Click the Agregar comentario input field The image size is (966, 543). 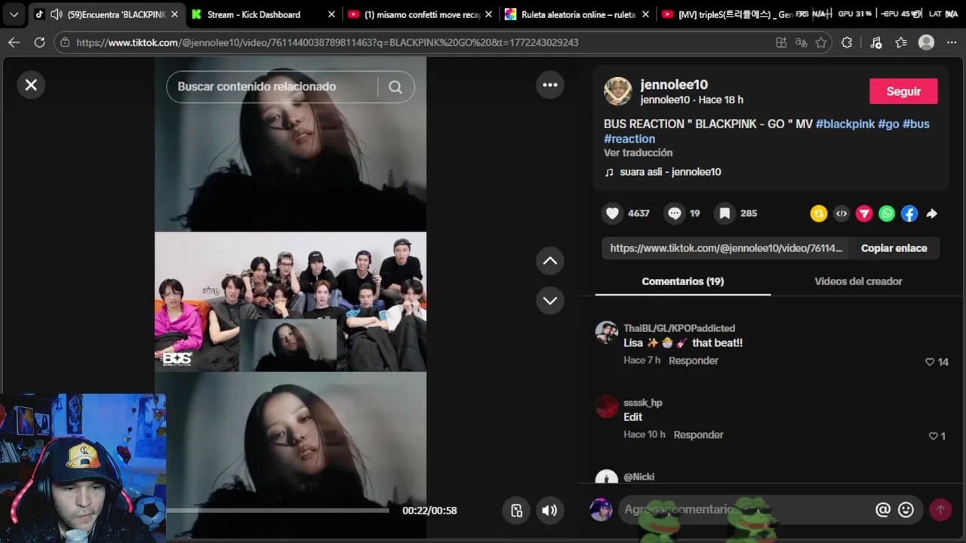(743, 510)
